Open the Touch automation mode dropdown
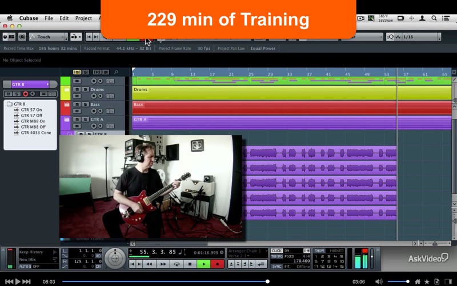Screen dimensions: 457x286 pyautogui.click(x=48, y=37)
